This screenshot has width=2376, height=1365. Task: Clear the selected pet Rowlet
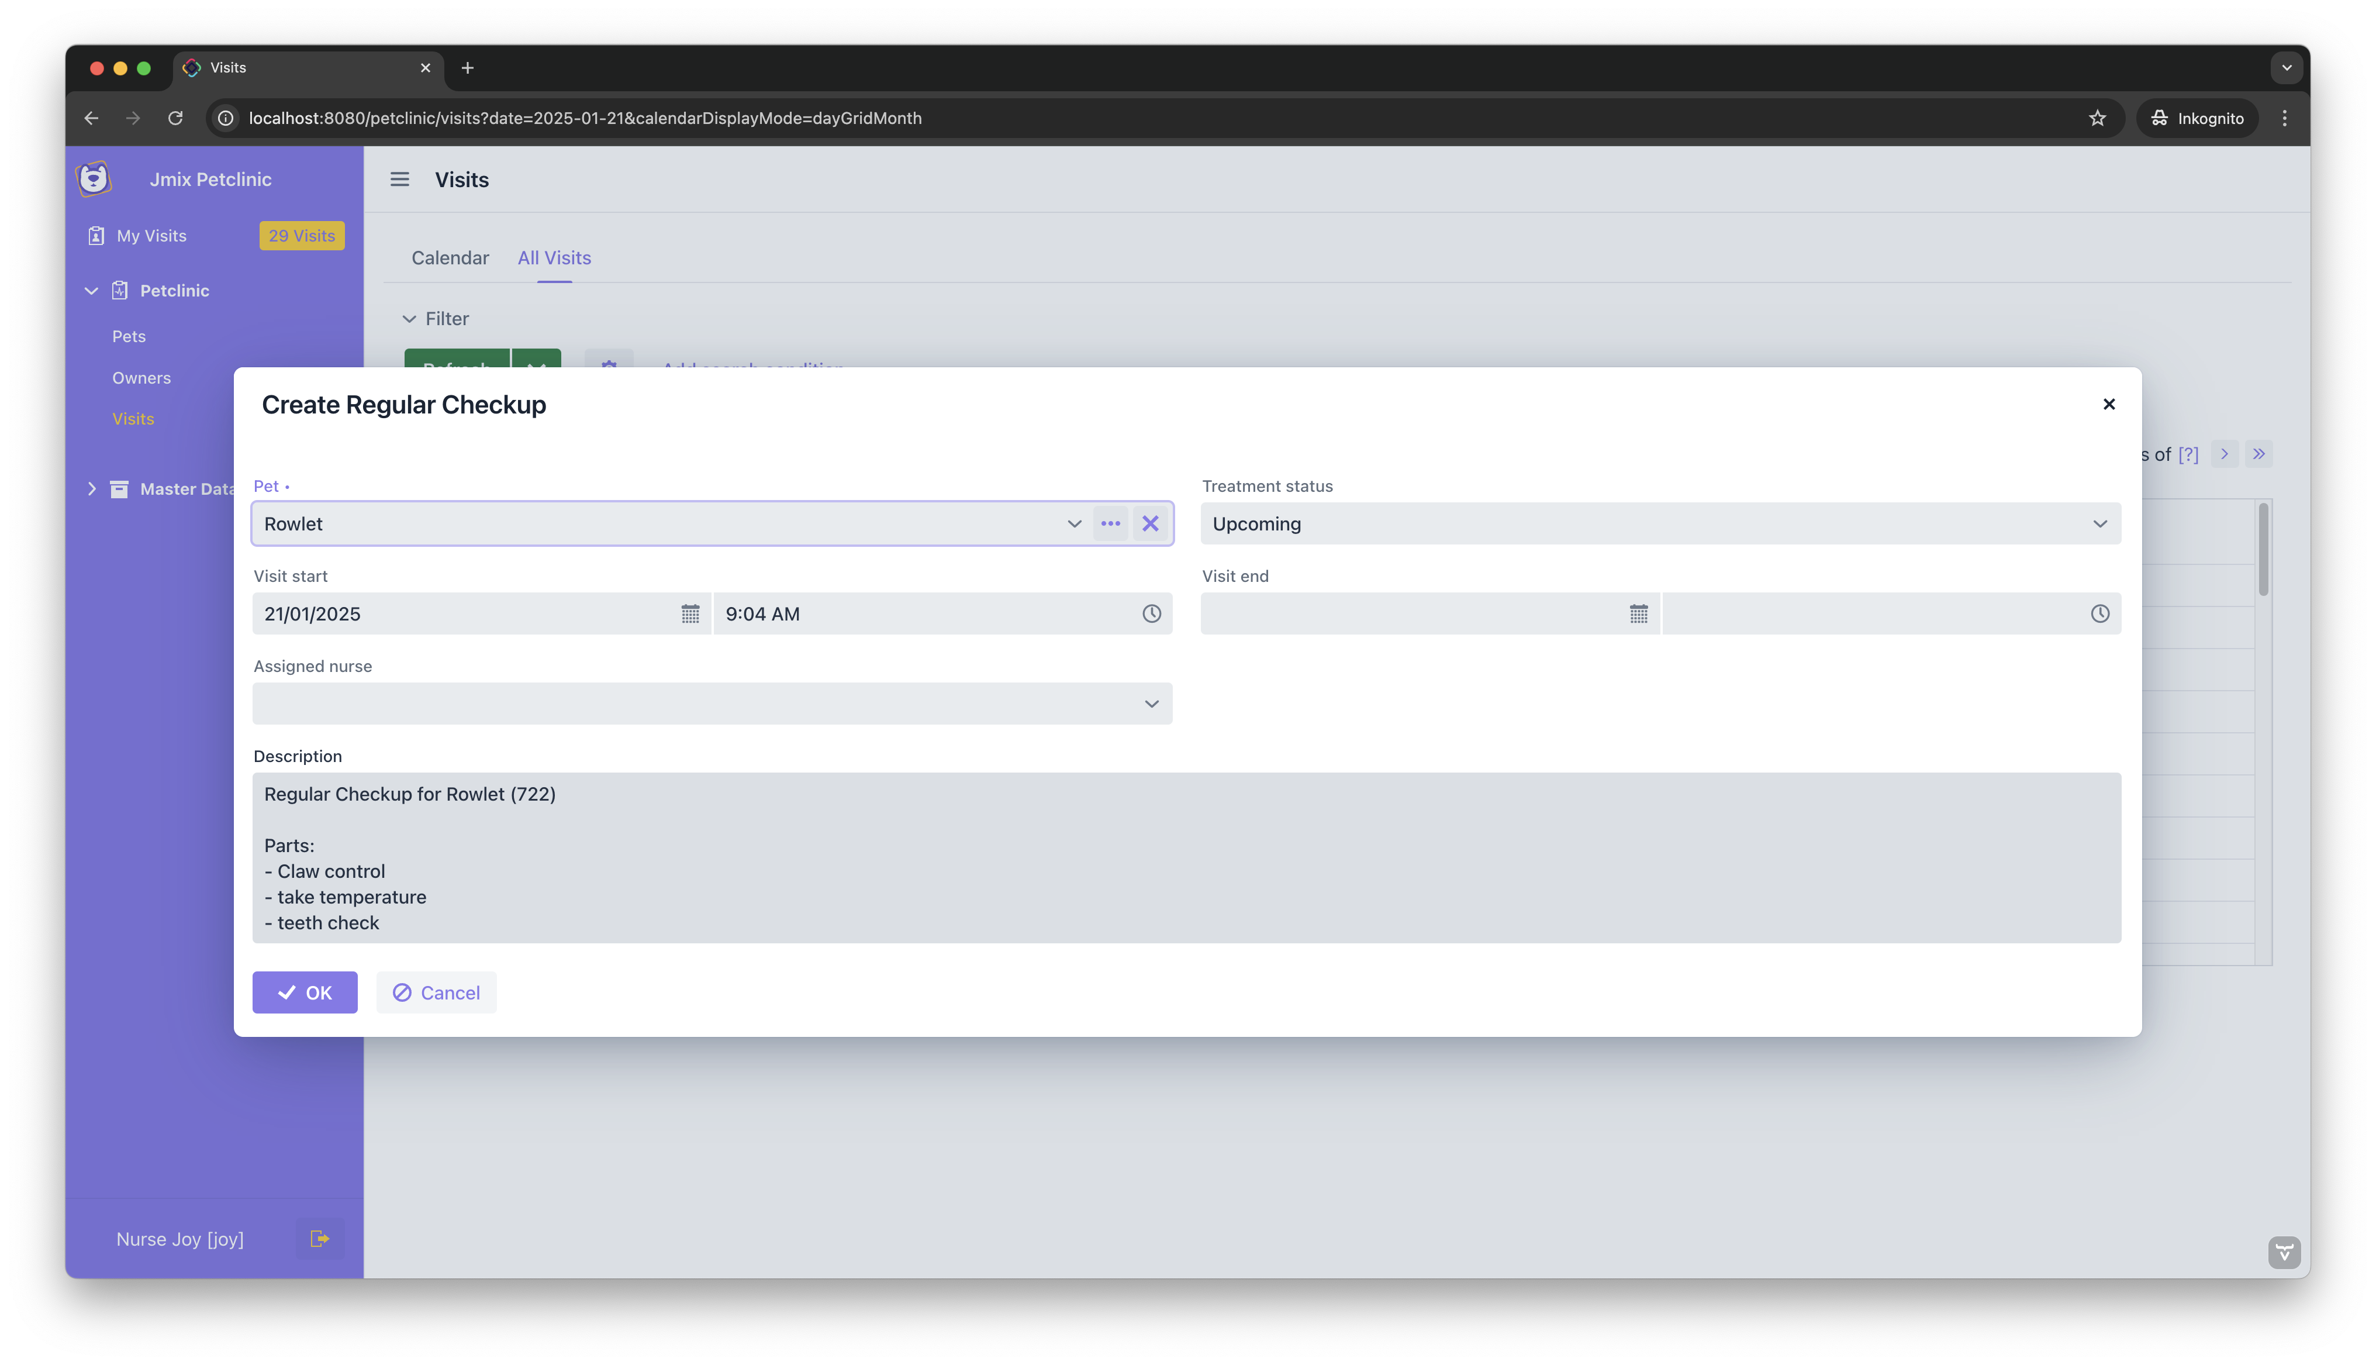1151,524
